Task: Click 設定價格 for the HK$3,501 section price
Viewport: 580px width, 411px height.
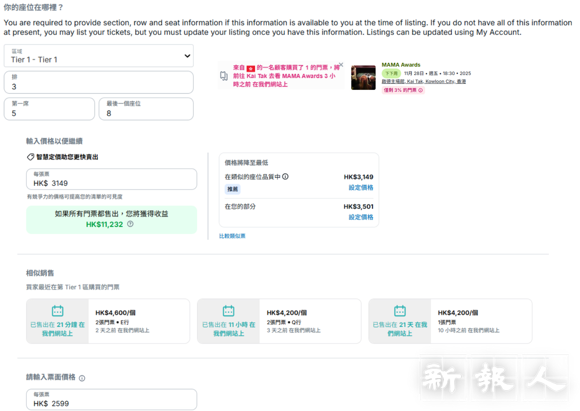Action: (x=361, y=218)
